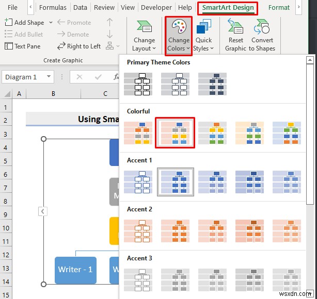The image size is (317, 299).
Task: Select column B header
Action: point(53,94)
